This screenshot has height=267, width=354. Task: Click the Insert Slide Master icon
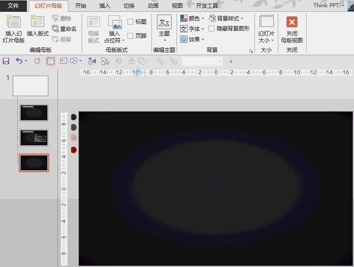(x=15, y=29)
